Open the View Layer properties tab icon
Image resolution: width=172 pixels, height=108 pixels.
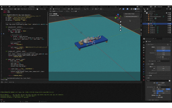tap(144, 50)
